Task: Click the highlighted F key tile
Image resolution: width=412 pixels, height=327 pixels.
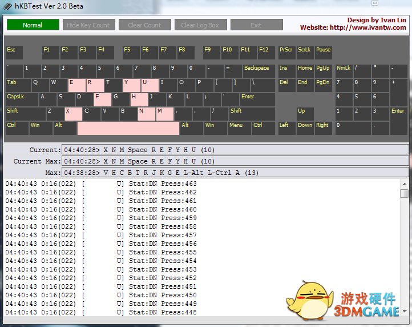Action: click(103, 99)
